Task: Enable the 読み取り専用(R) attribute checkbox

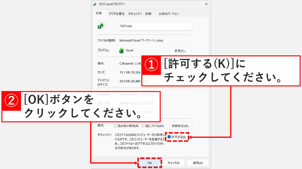Action: 116,125
